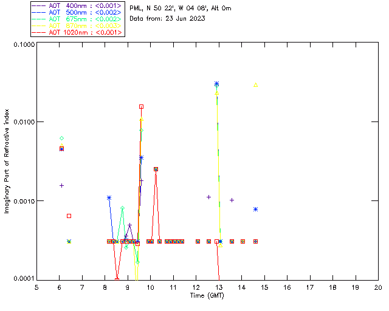This screenshot has width=389, height=311.
Task: Click the x-axis tick label 6
Action: tap(60, 287)
